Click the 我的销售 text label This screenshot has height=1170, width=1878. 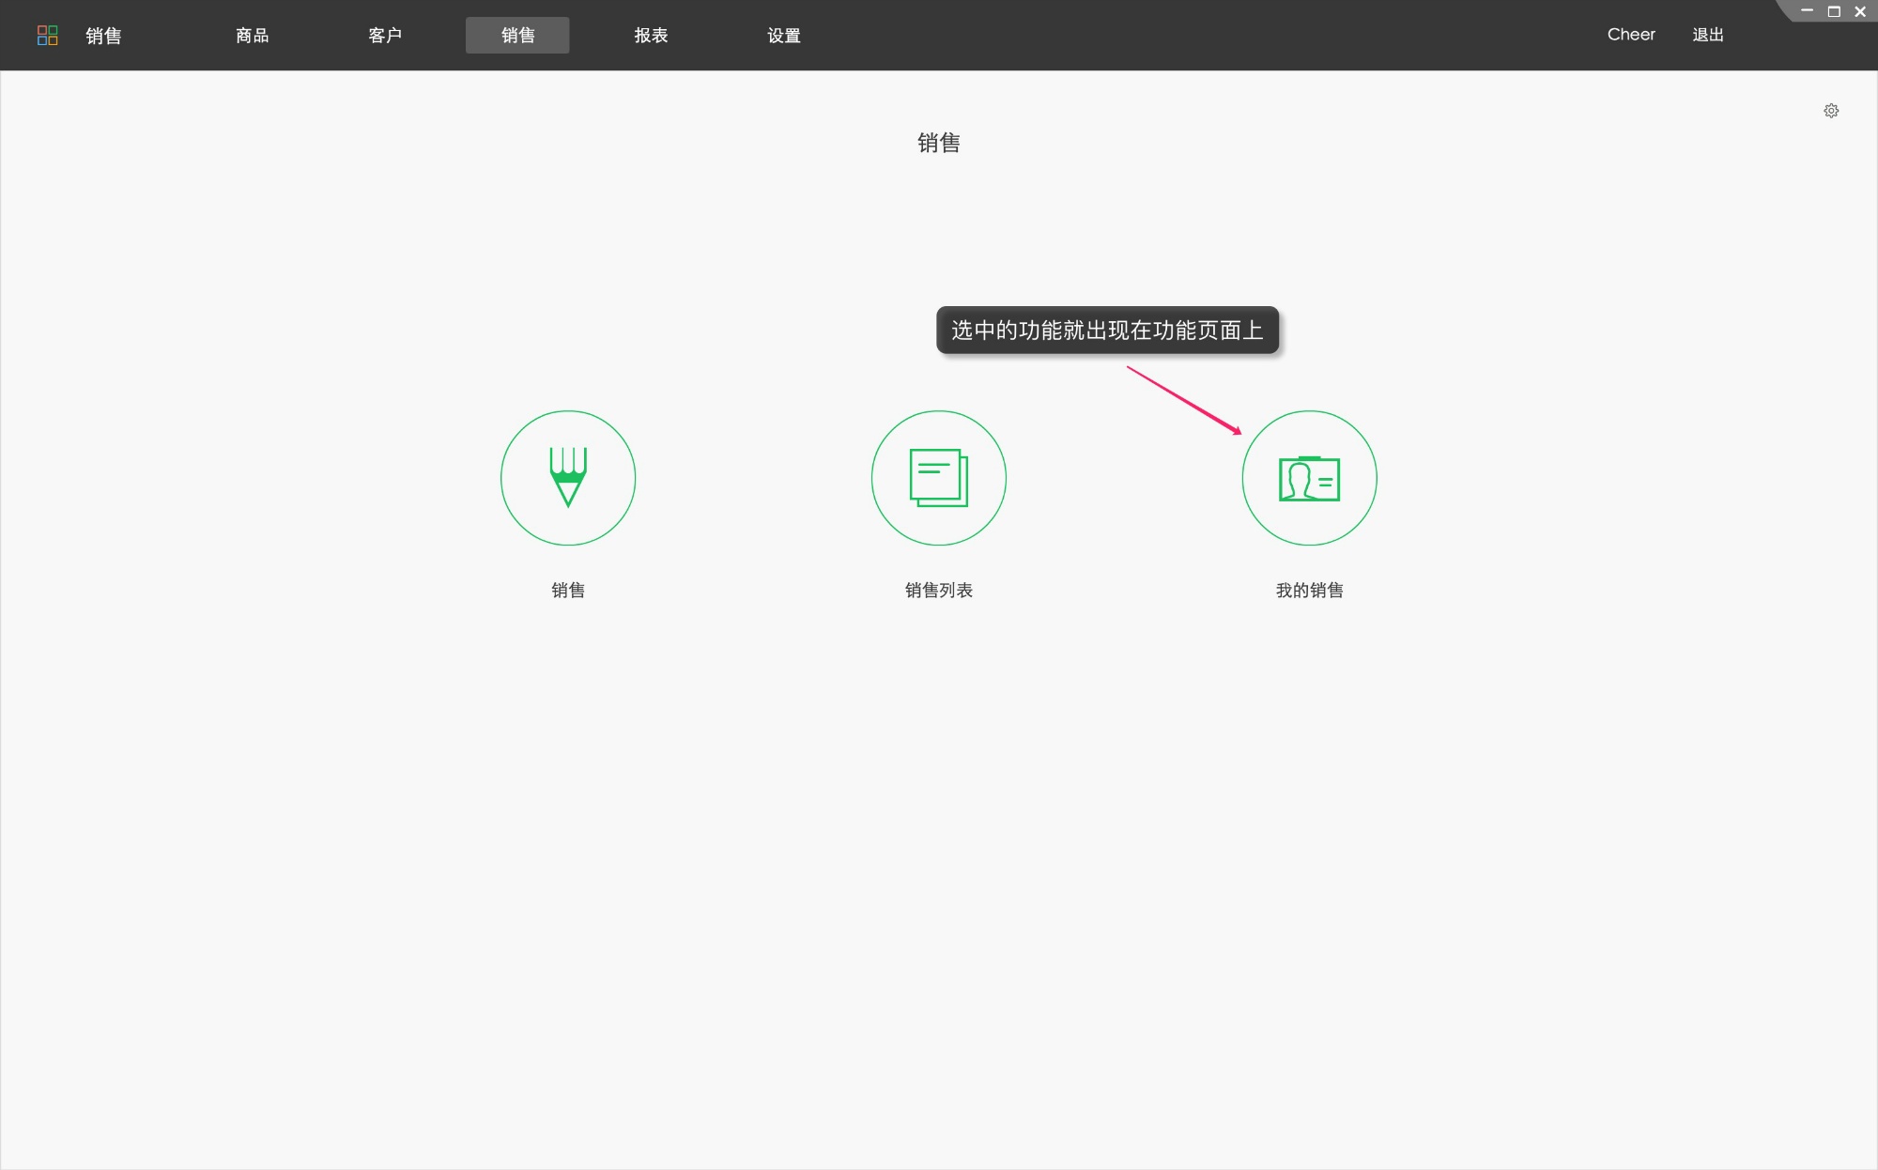(1309, 590)
